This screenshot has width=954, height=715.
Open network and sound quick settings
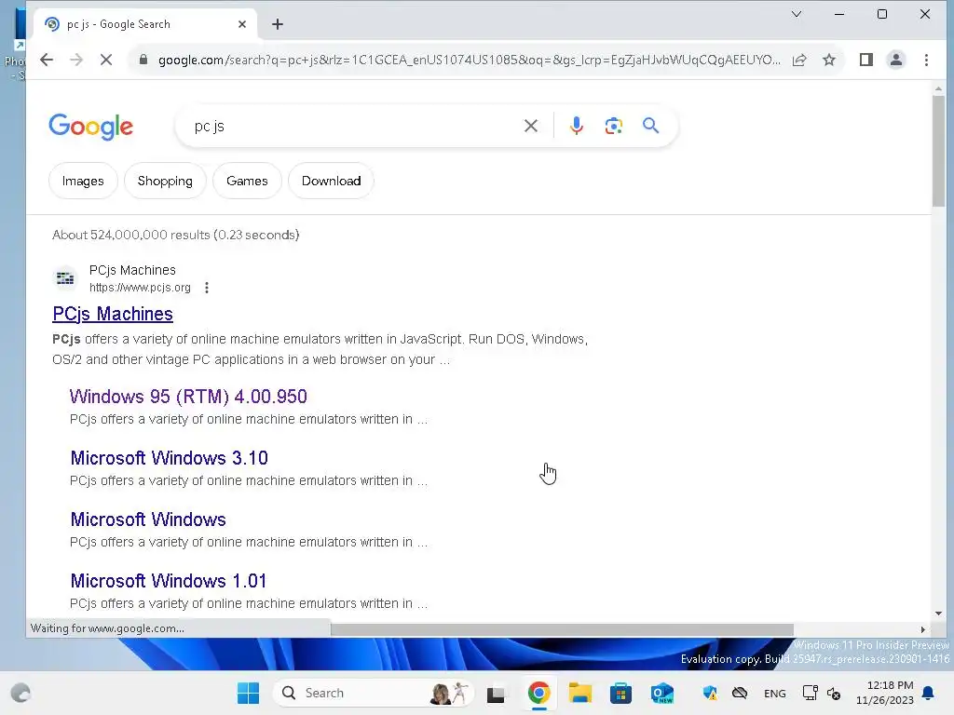822,693
